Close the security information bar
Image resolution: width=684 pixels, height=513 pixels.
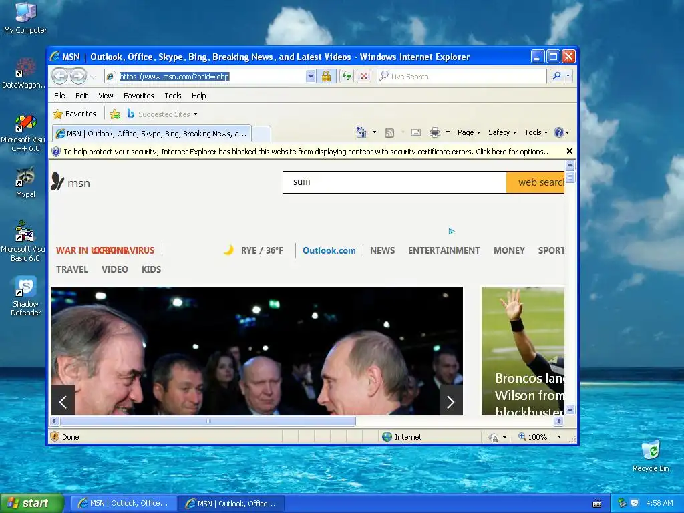(569, 151)
